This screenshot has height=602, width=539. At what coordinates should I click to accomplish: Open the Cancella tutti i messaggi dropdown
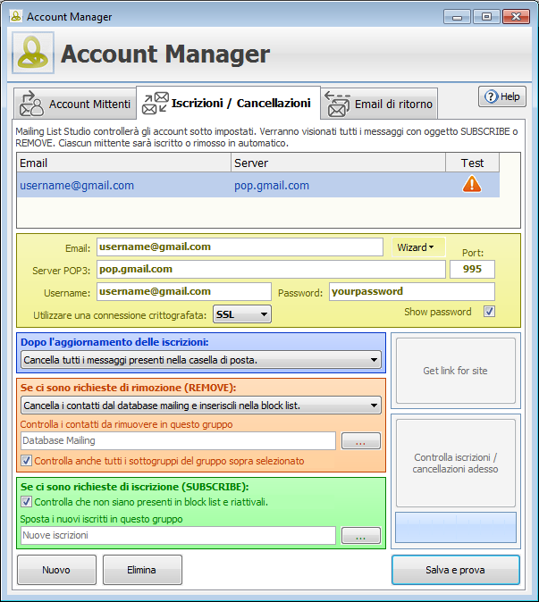tap(200, 360)
